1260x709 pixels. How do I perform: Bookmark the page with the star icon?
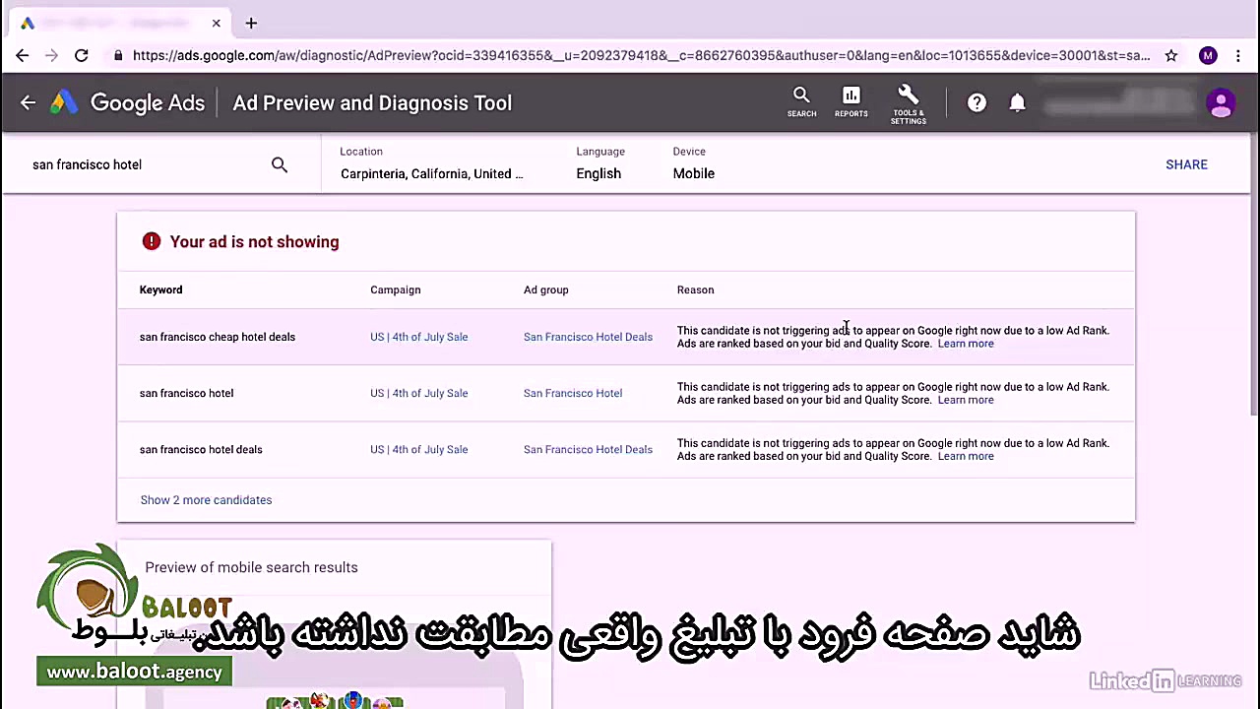pyautogui.click(x=1170, y=56)
